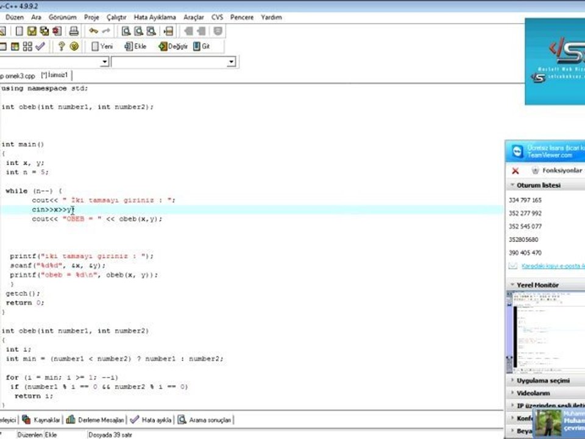Click the red X in TeamViewer panel
This screenshot has width=585, height=439.
[x=516, y=171]
